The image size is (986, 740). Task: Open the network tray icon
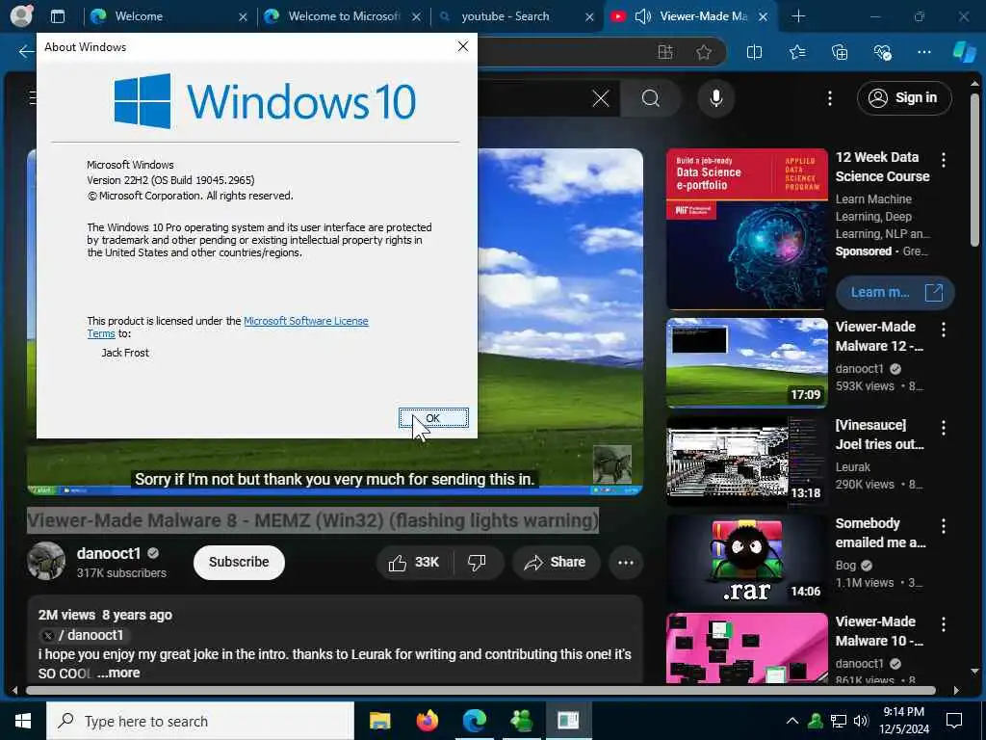(839, 721)
